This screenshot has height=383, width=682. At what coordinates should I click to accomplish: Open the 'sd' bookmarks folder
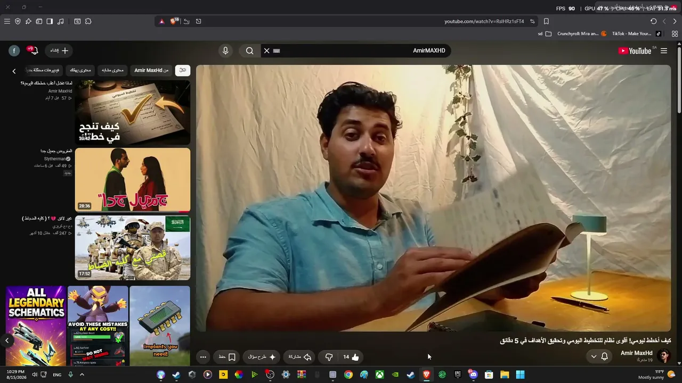[x=545, y=34]
